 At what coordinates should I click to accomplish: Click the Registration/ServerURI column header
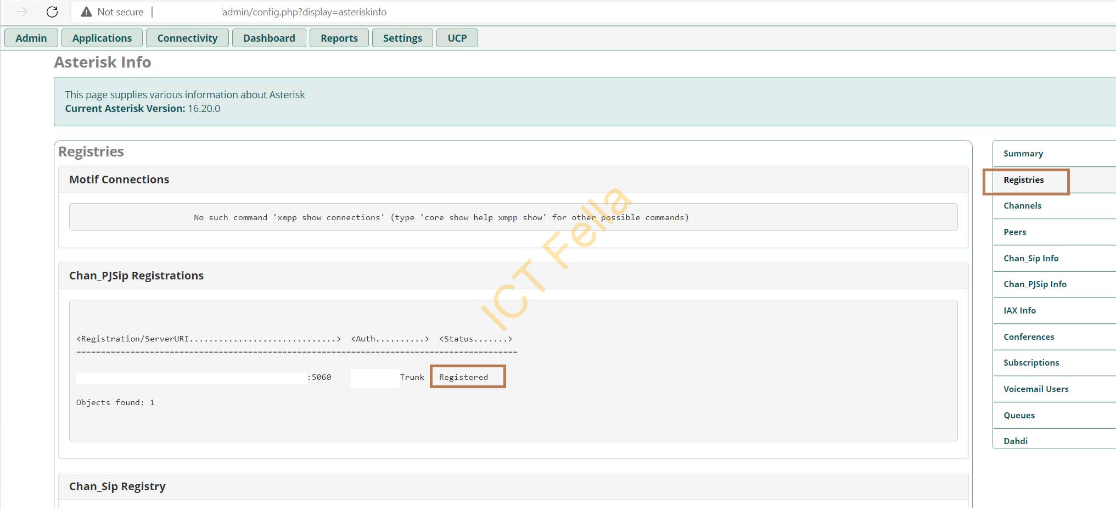209,339
